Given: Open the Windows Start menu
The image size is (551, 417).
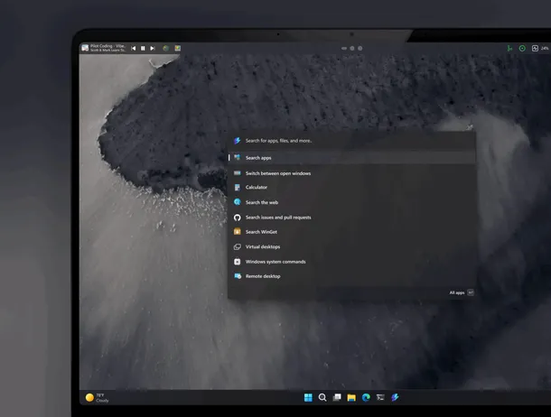Looking at the screenshot, I should [308, 397].
